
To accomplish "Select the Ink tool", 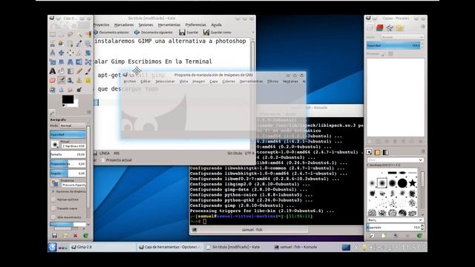I will (71, 81).
